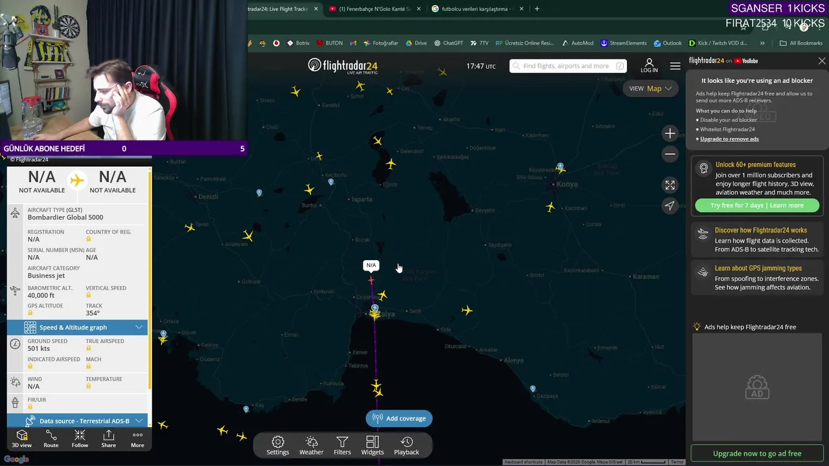Close the futbolcu verileri tab
This screenshot has width=829, height=466.
point(521,9)
